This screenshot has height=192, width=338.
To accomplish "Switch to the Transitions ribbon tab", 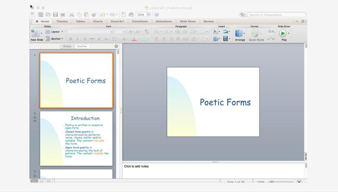I will [139, 21].
